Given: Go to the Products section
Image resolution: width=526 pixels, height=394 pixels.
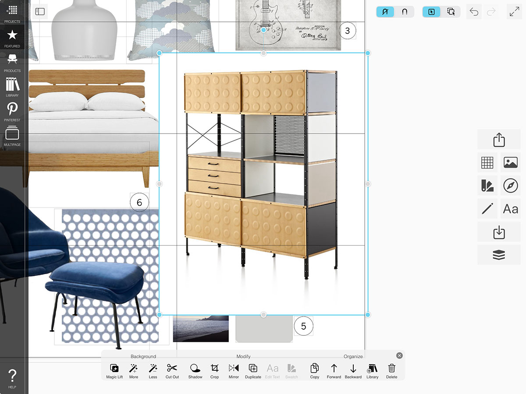Looking at the screenshot, I should coord(12,63).
